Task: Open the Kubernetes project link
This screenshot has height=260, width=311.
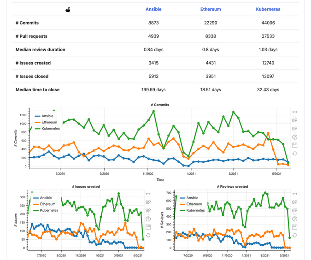Action: pyautogui.click(x=268, y=9)
